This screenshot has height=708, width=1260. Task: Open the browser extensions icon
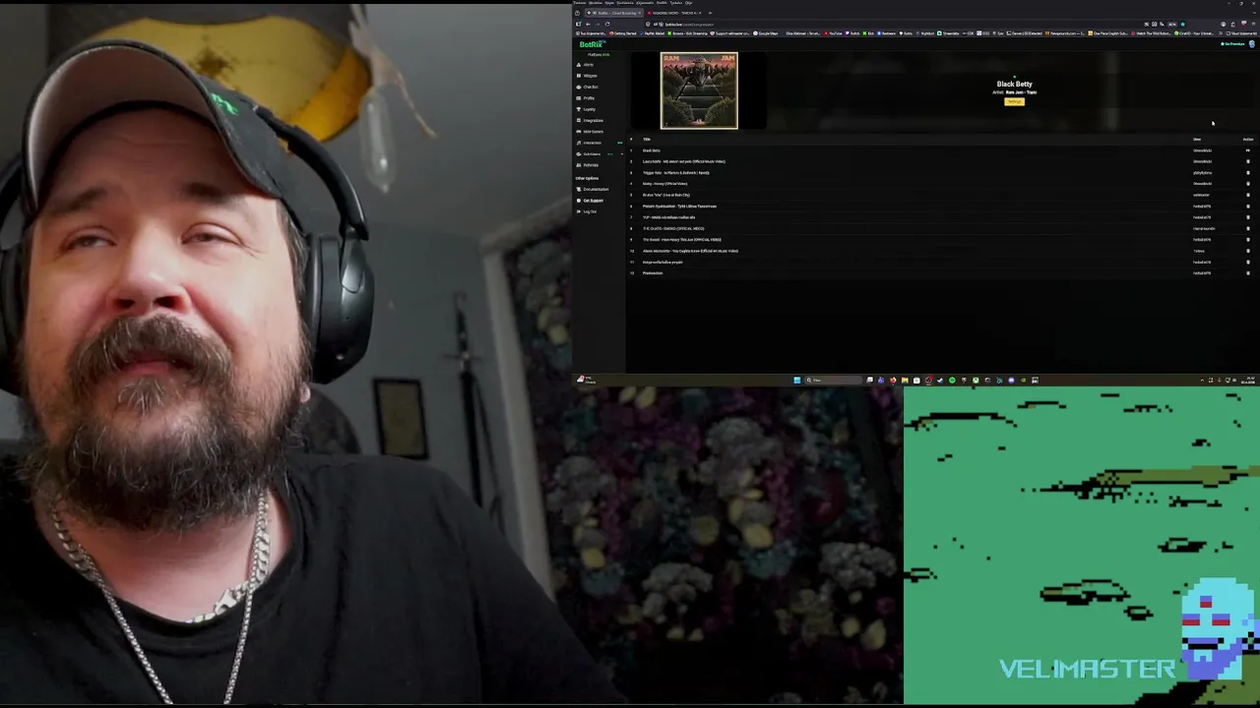click(1233, 24)
